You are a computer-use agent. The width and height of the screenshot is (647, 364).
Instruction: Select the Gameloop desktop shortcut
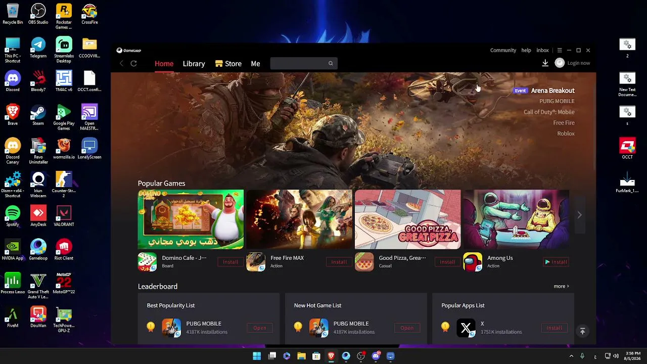point(38,250)
